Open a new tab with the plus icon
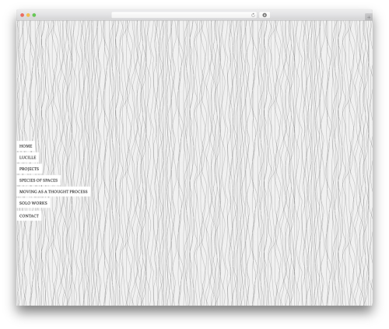 [x=369, y=17]
